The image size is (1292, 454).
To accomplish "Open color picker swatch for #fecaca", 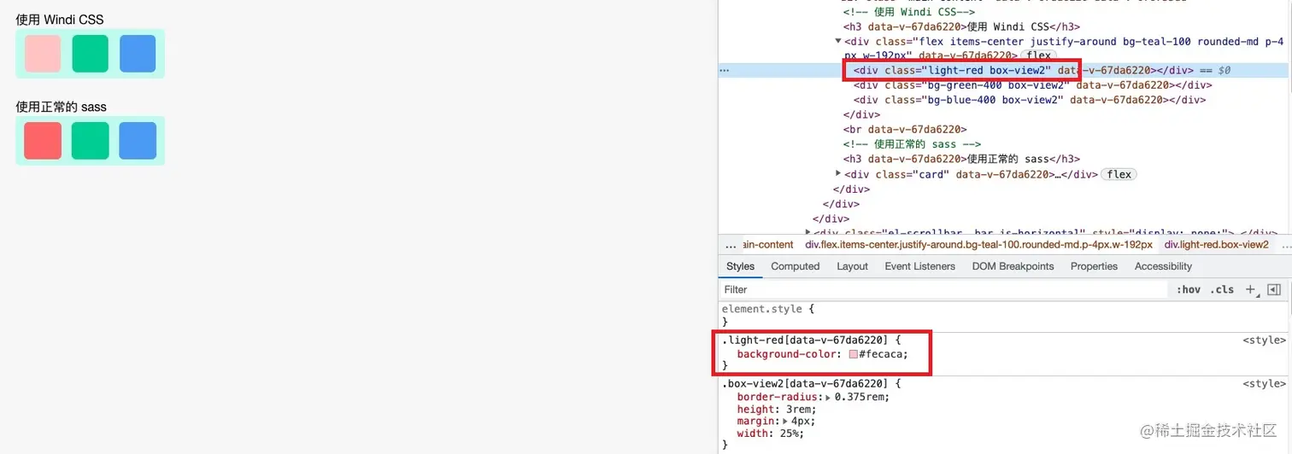I will [x=853, y=354].
